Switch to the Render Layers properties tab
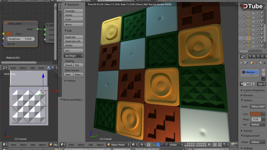267x150 pixels. [x=254, y=57]
